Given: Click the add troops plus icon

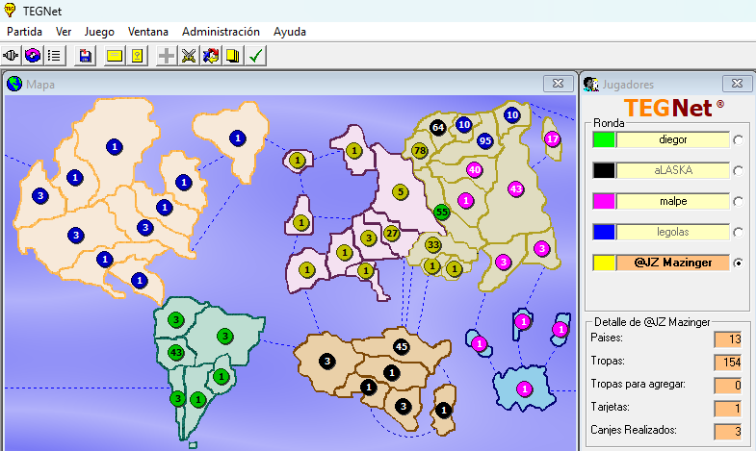Looking at the screenshot, I should click(167, 56).
